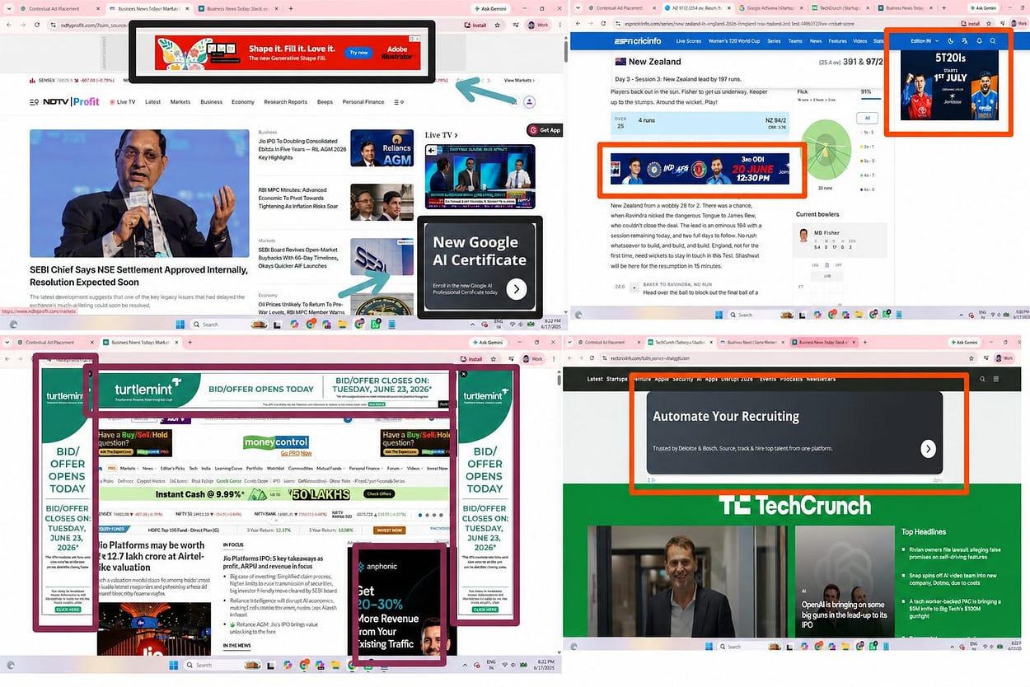Open Live TV in NDTV Profit navigation

coord(123,102)
